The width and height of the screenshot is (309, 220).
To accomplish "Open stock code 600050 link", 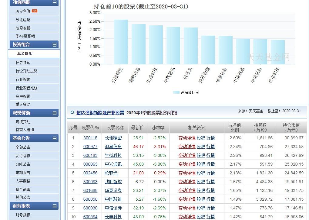I will click(90, 199).
